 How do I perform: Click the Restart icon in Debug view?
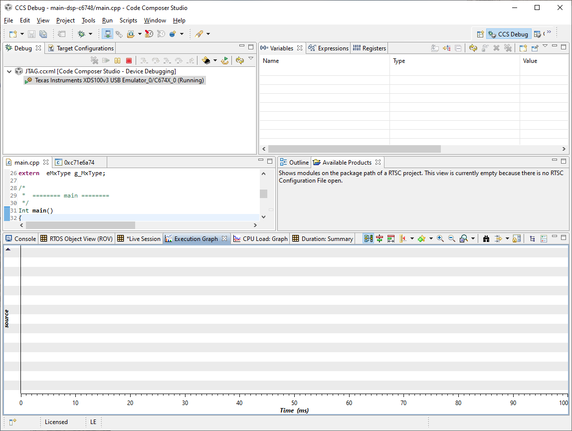pos(225,60)
